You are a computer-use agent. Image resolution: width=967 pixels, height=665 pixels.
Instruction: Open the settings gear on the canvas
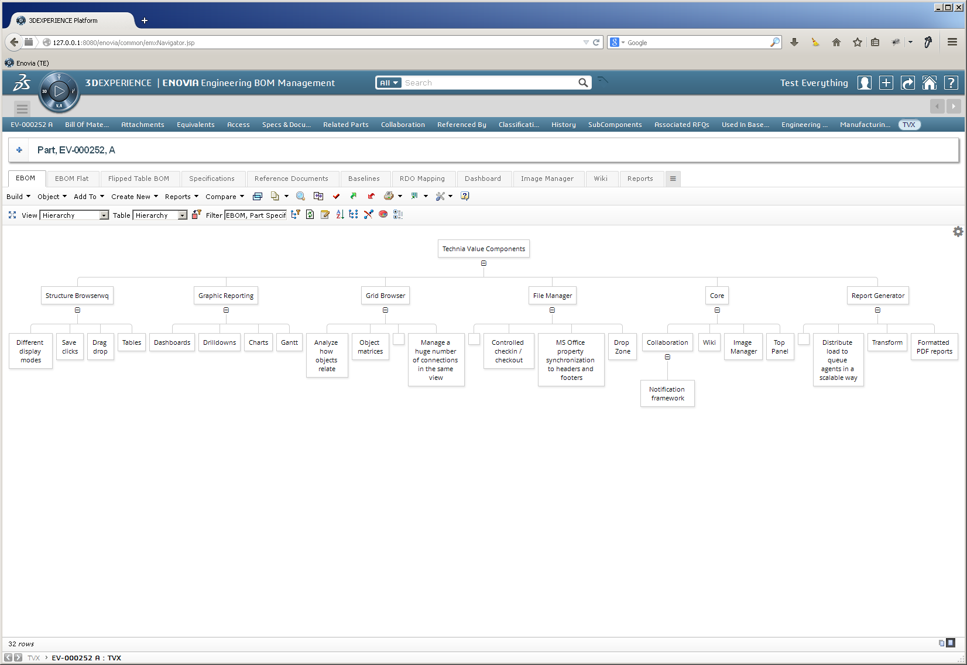coord(958,232)
